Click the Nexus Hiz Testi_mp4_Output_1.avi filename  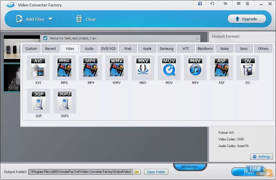click(73, 38)
